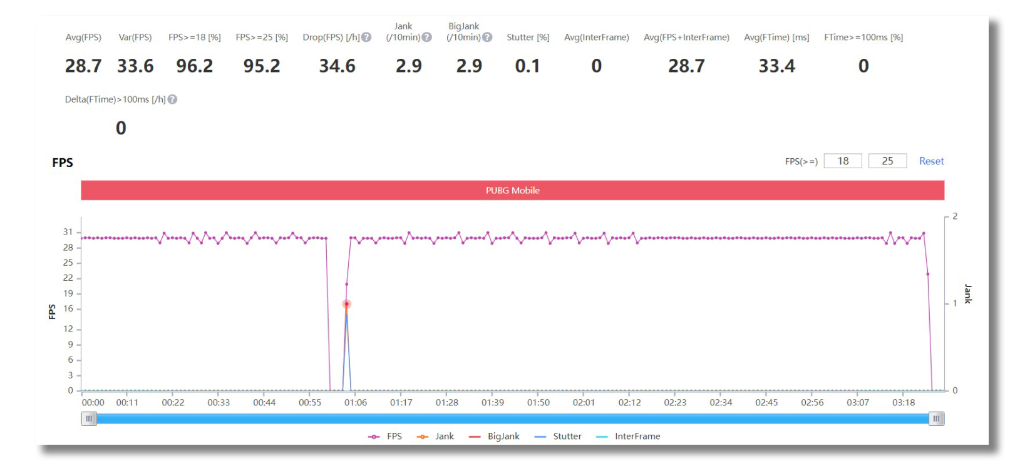Toggle the Stutter series in the legend

point(558,437)
